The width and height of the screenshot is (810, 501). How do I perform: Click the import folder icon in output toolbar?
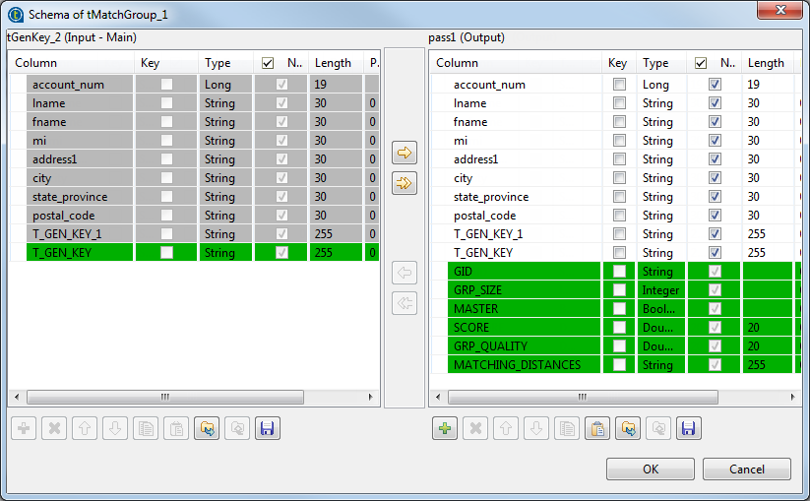(627, 428)
